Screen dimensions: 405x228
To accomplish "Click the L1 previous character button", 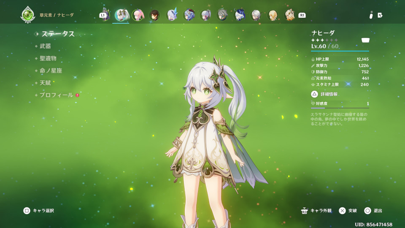I will (x=103, y=15).
